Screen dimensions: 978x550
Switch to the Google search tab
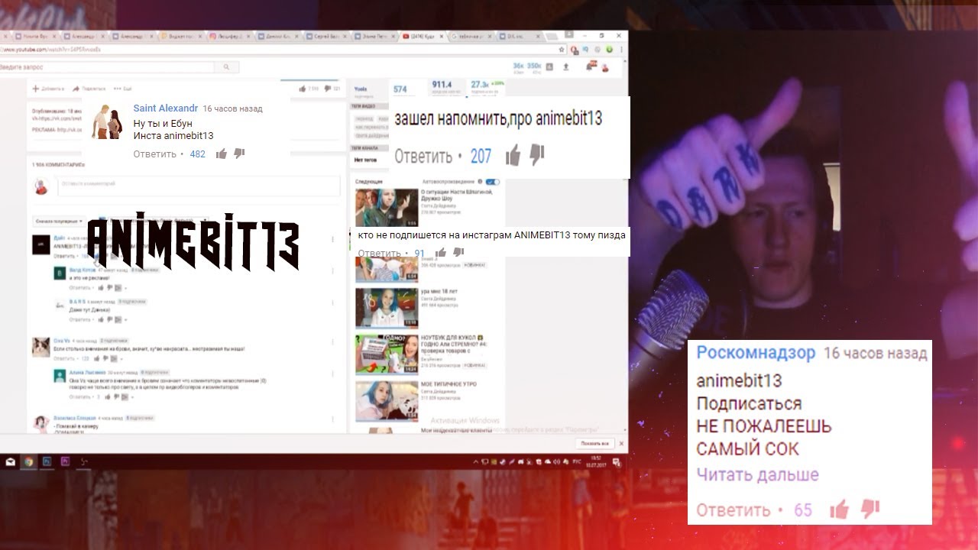click(473, 37)
